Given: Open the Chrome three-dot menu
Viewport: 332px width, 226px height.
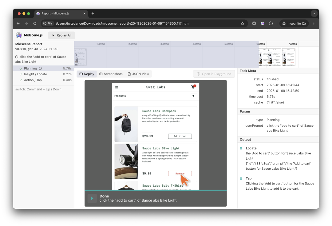Looking at the screenshot, I should coord(314,23).
